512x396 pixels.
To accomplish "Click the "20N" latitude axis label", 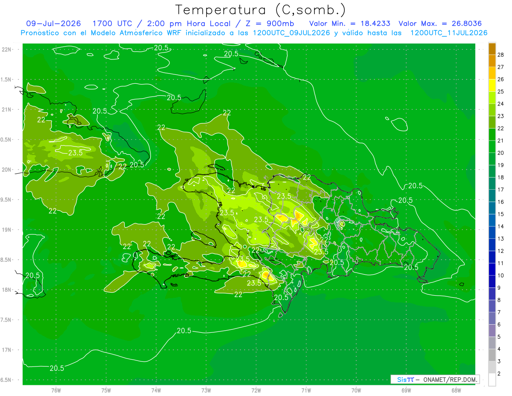I will pyautogui.click(x=6, y=170).
